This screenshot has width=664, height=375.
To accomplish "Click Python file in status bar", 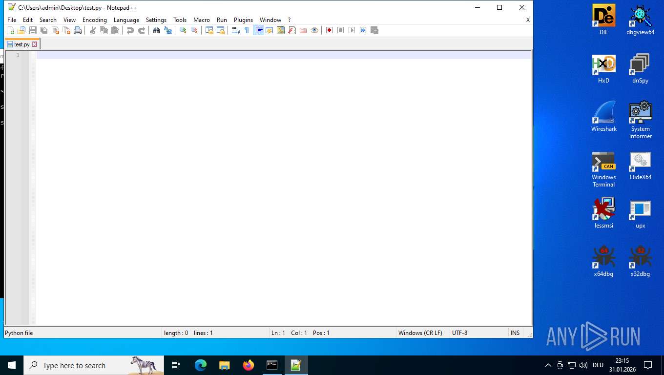I will click(x=19, y=333).
